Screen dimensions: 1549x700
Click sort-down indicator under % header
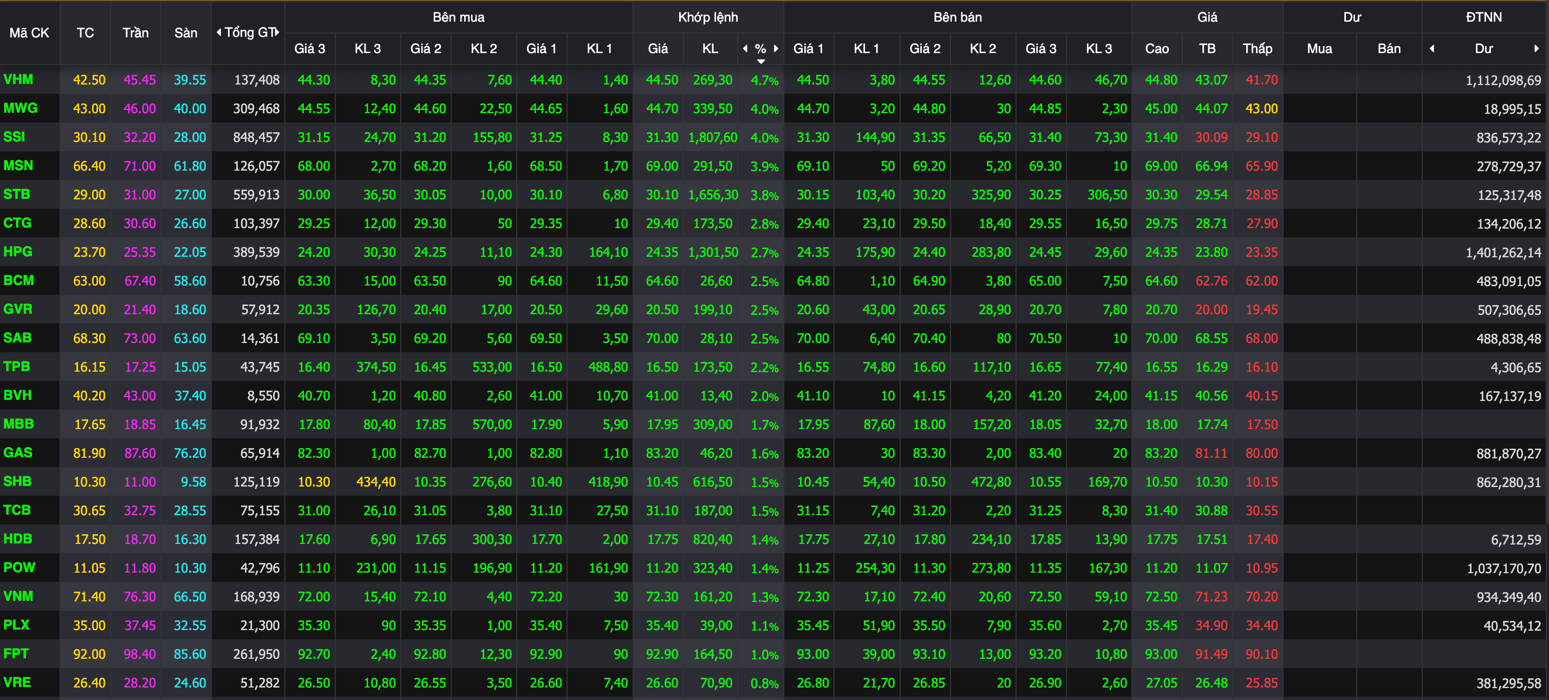tap(760, 61)
